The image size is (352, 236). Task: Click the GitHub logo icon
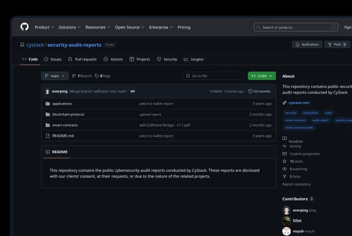(x=25, y=27)
